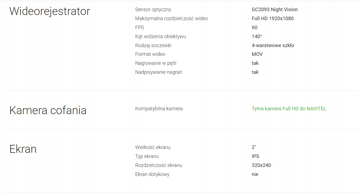Click the Wideorejestrator section heading
Viewport: 359px width, 195px height.
(x=50, y=11)
